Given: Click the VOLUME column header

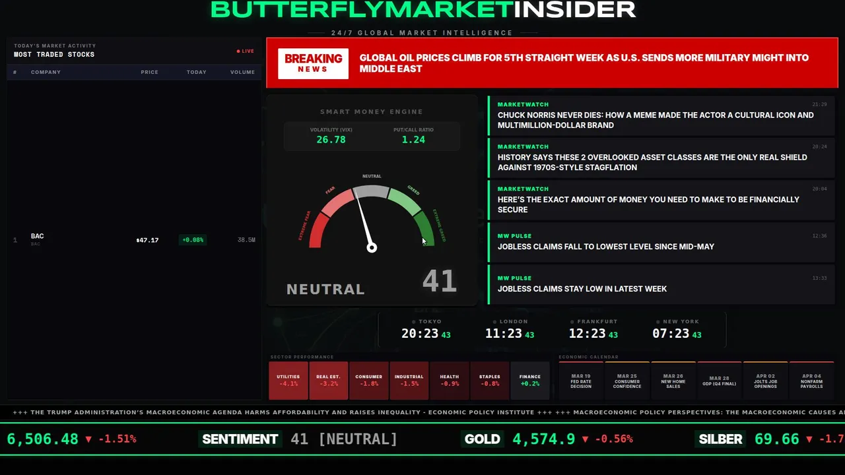Looking at the screenshot, I should (242, 72).
